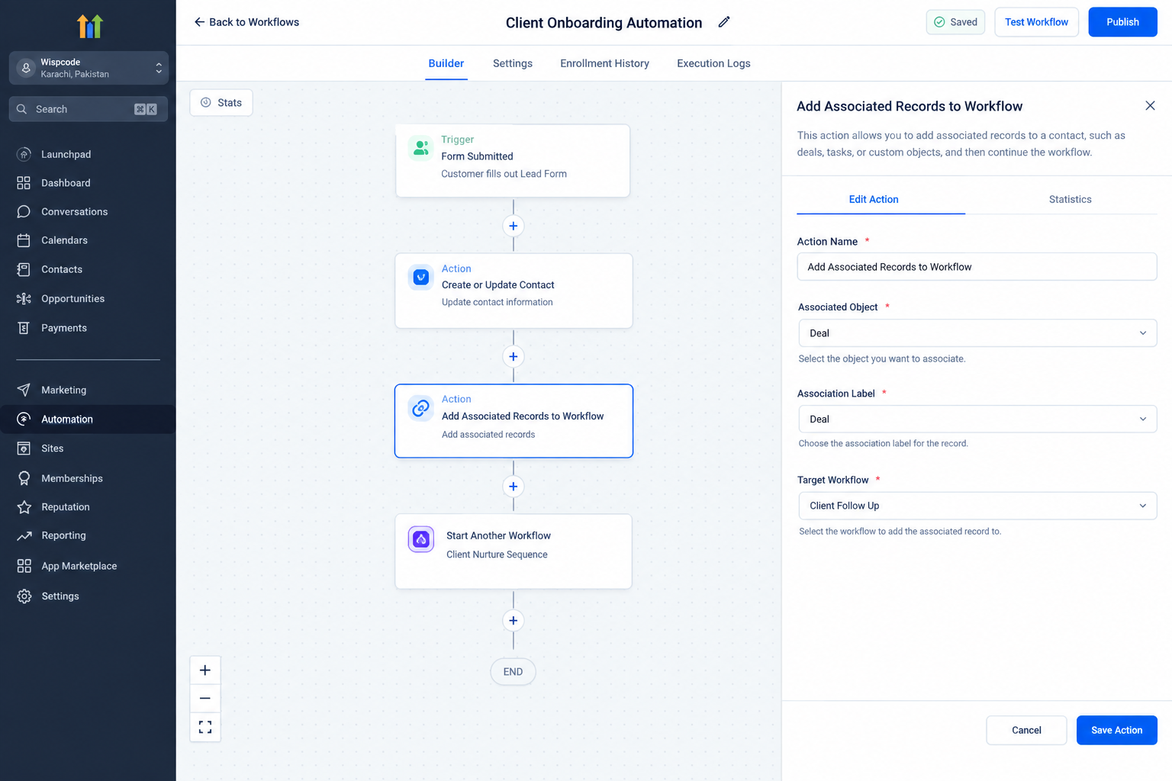Click the pencil icon to rename workflow
1172x781 pixels.
[x=724, y=22]
